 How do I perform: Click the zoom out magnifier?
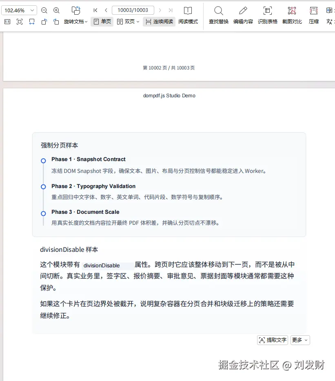tap(44, 10)
